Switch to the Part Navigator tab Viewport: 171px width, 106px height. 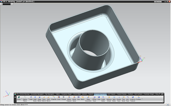(49, 94)
